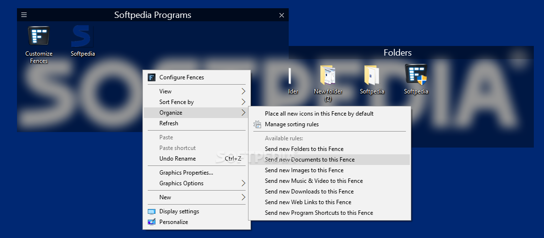Open the Customize Fences desktop icon
The width and height of the screenshot is (544, 238).
tap(39, 45)
